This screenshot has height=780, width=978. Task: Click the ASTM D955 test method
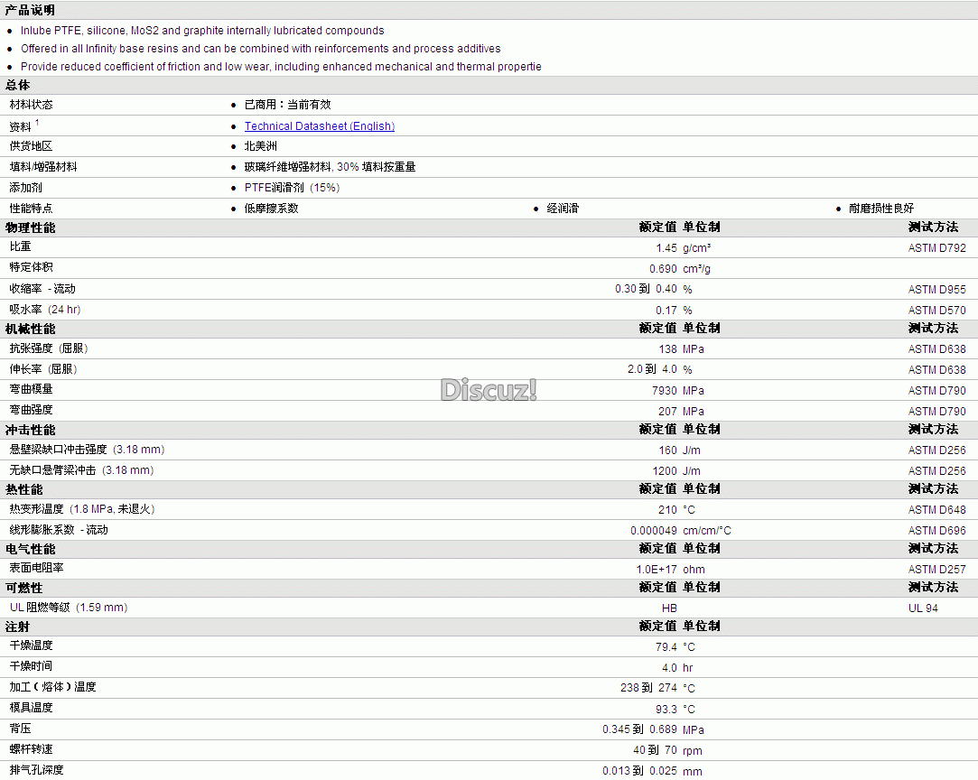[936, 289]
